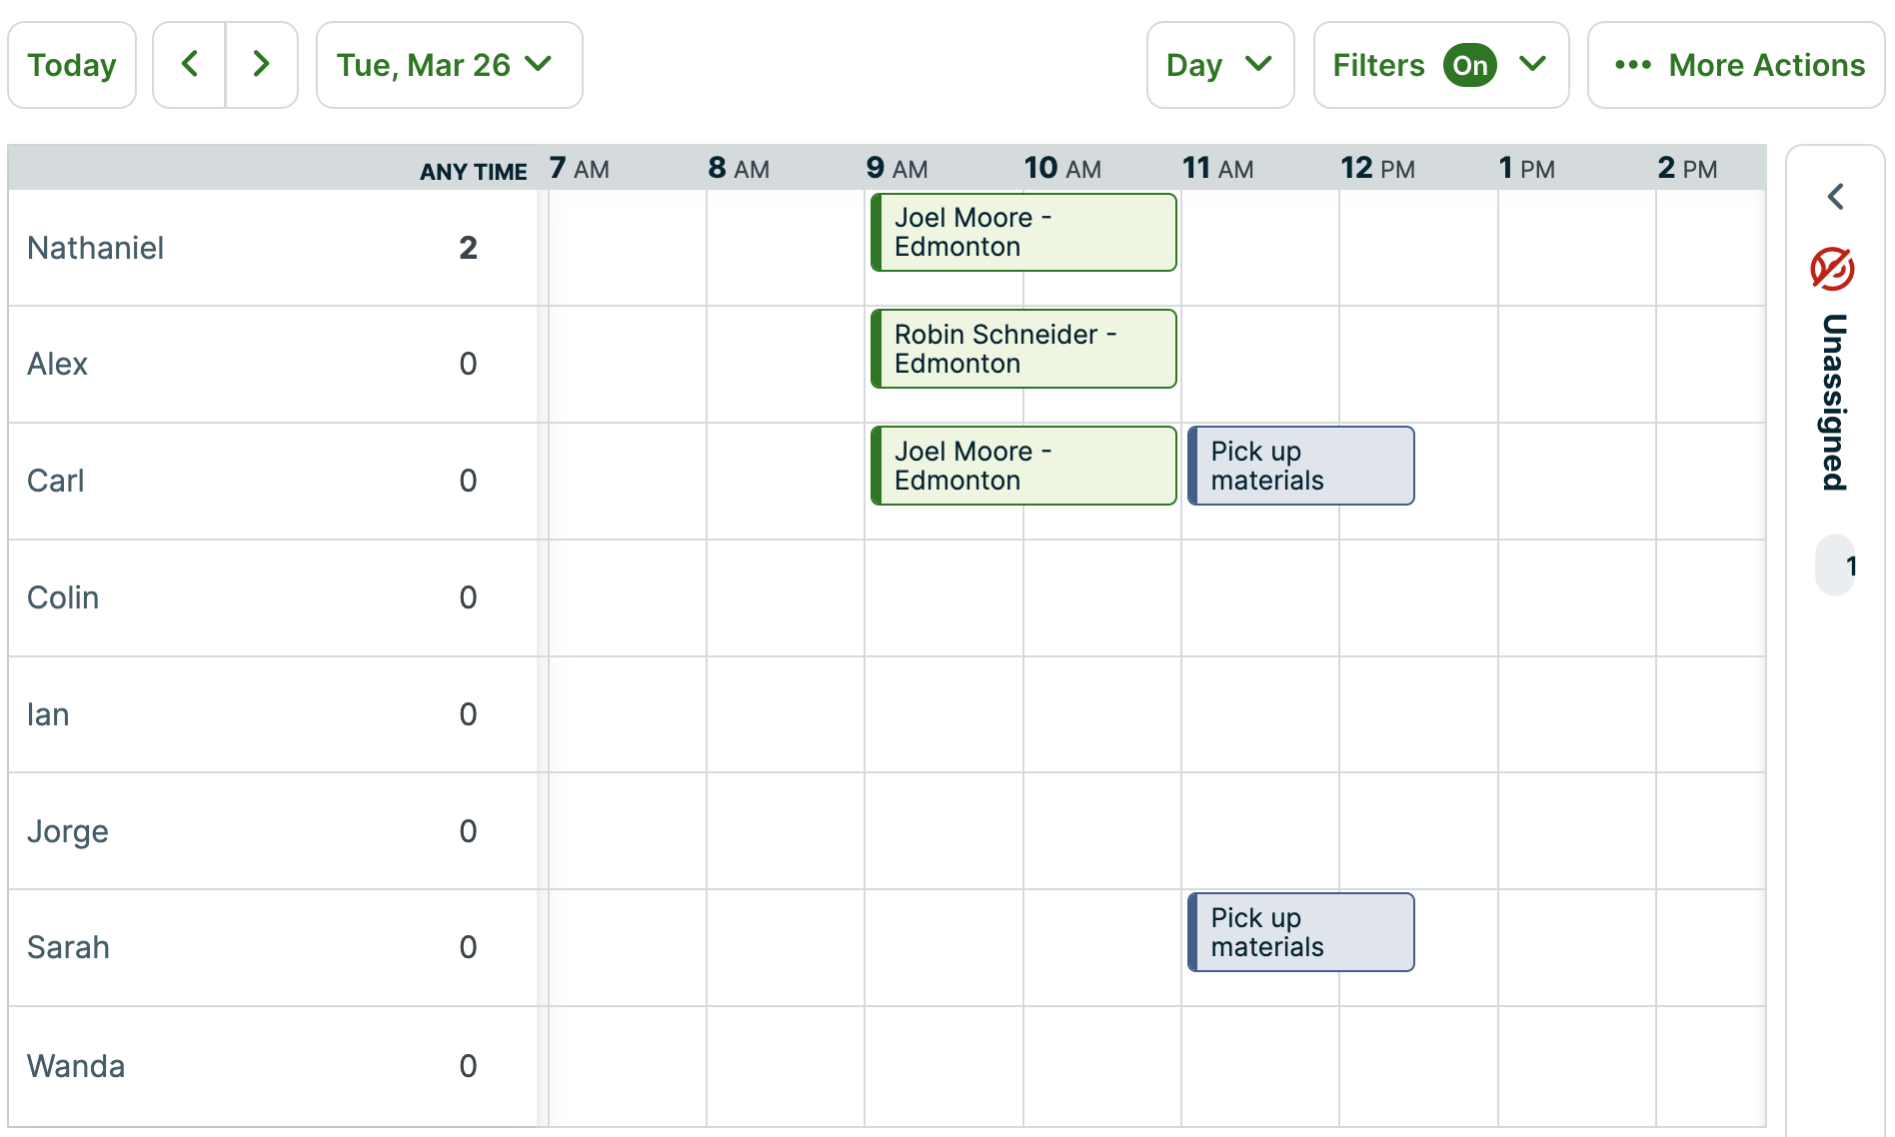Click the Unassigned count badge showing 1
The height and width of the screenshot is (1137, 1895).
click(x=1849, y=566)
